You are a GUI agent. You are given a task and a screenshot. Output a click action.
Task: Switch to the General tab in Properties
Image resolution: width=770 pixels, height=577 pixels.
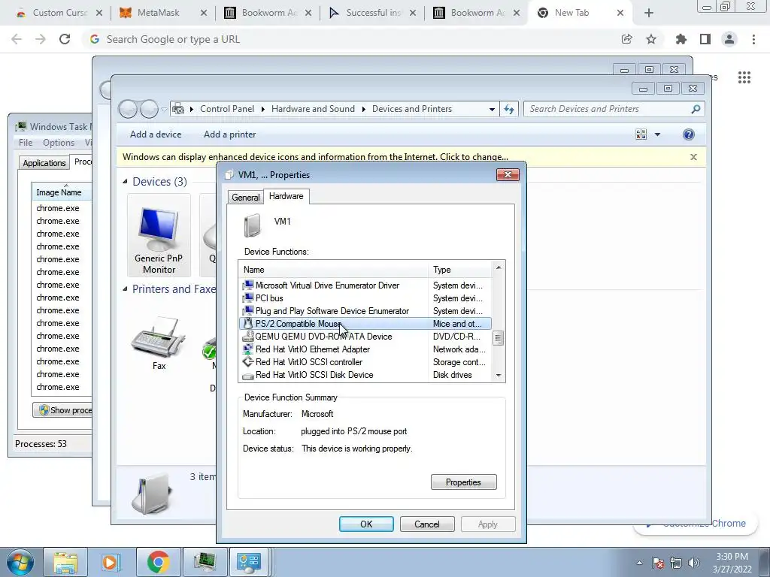point(245,198)
